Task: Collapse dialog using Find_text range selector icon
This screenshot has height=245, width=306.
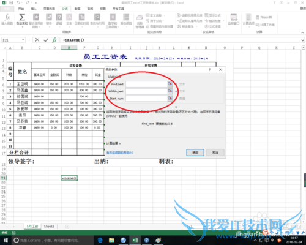Action: click(170, 84)
